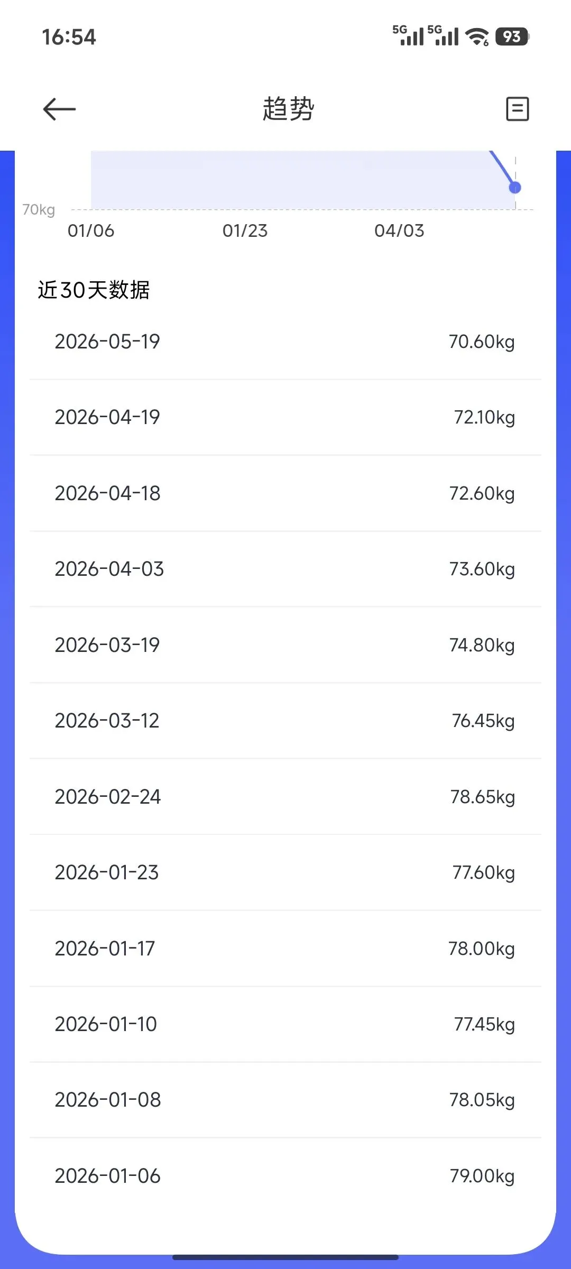The height and width of the screenshot is (1269, 571).
Task: Open the 2026-01-08 entry of 78.05kg
Action: pyautogui.click(x=285, y=1100)
